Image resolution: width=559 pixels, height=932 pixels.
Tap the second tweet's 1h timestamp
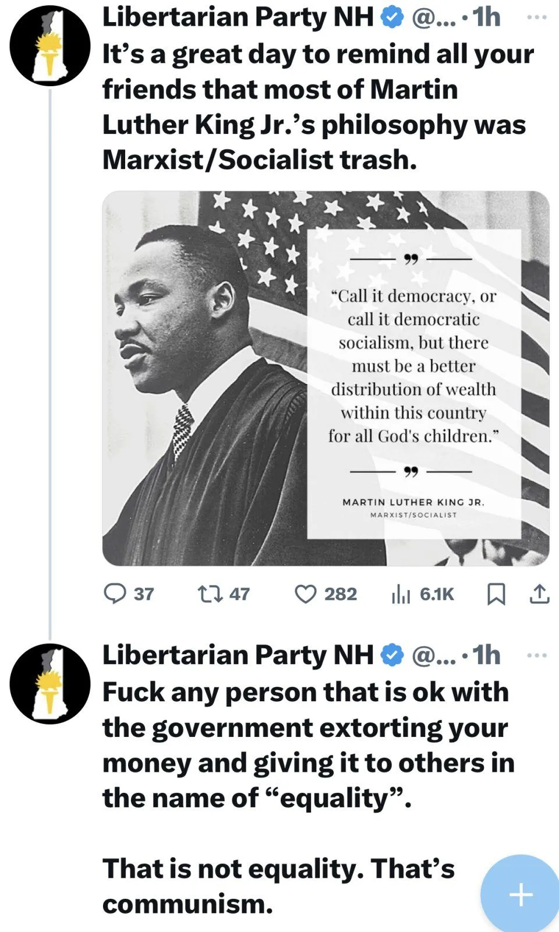[x=487, y=655]
